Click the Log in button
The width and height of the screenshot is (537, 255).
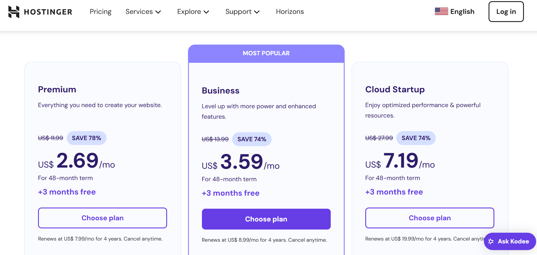[506, 12]
